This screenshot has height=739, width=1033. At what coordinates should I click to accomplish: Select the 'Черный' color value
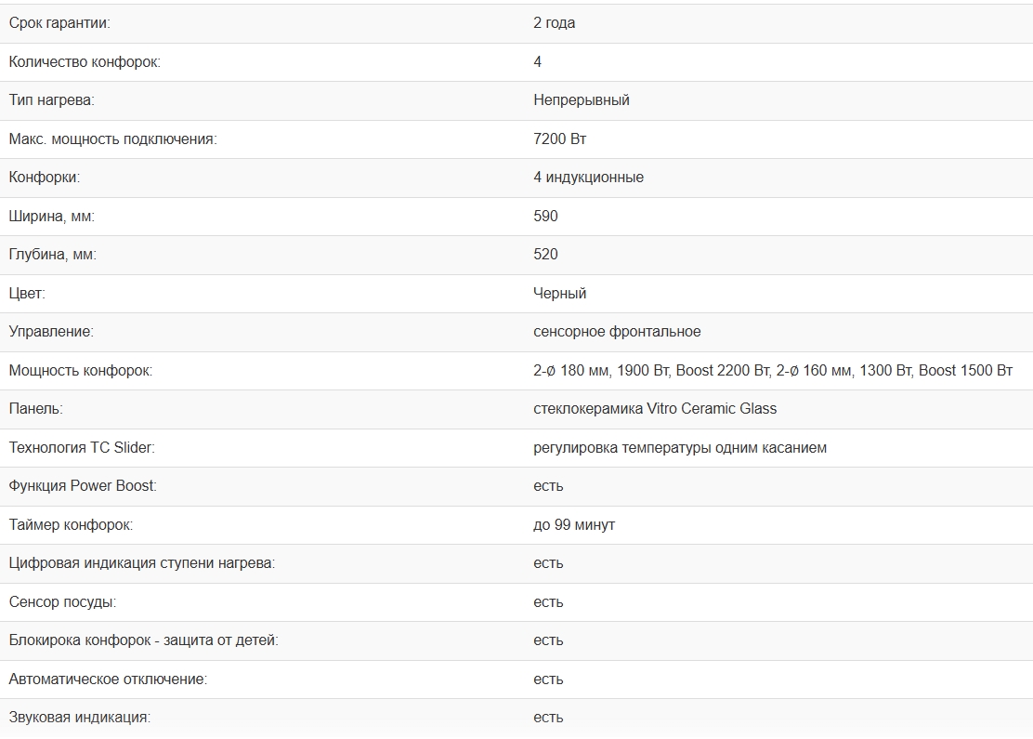[x=559, y=294]
